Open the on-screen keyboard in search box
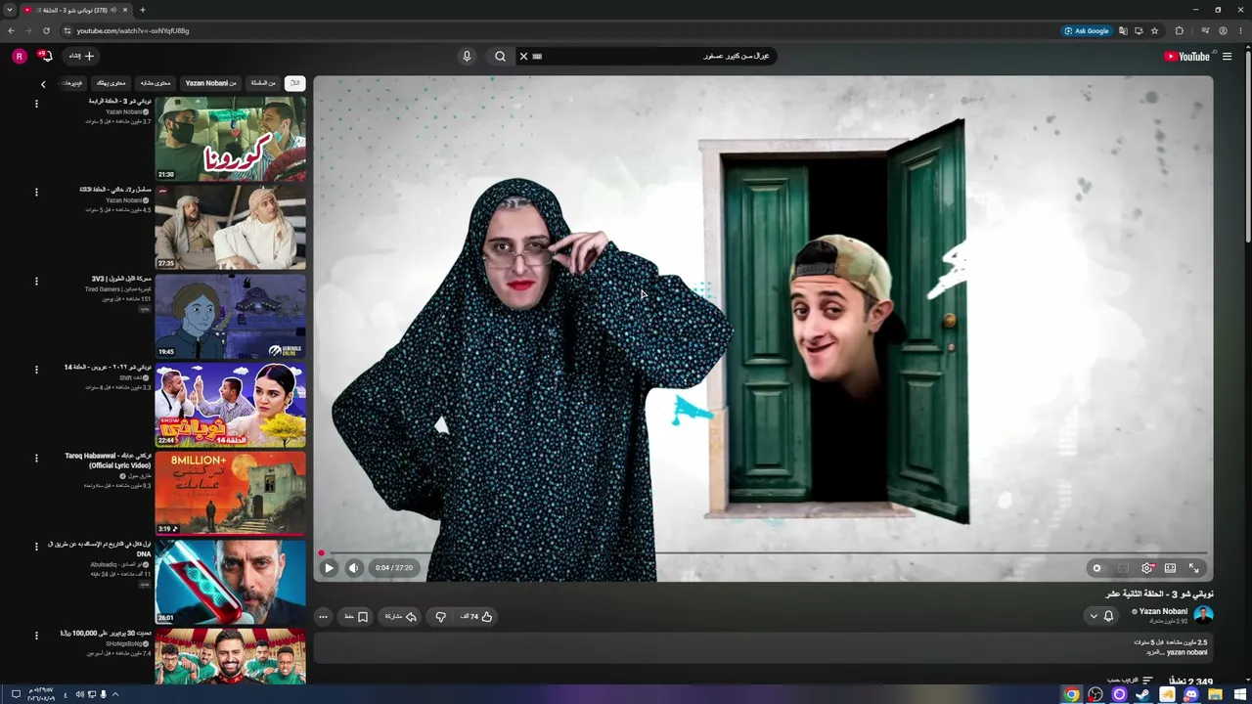Screen dimensions: 1252x704 [x=537, y=57]
